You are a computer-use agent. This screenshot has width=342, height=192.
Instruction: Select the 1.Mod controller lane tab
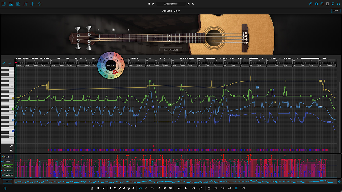tap(8, 161)
